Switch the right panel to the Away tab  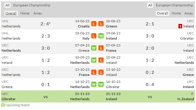[189, 13]
